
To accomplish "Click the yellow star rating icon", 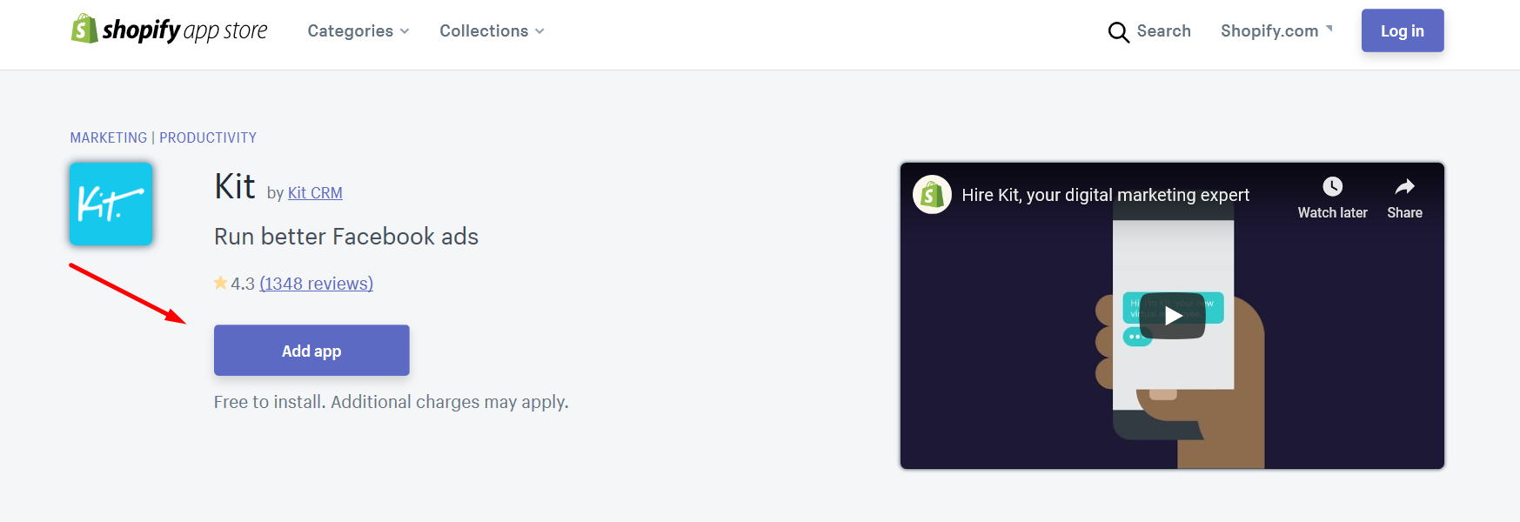I will 221,283.
